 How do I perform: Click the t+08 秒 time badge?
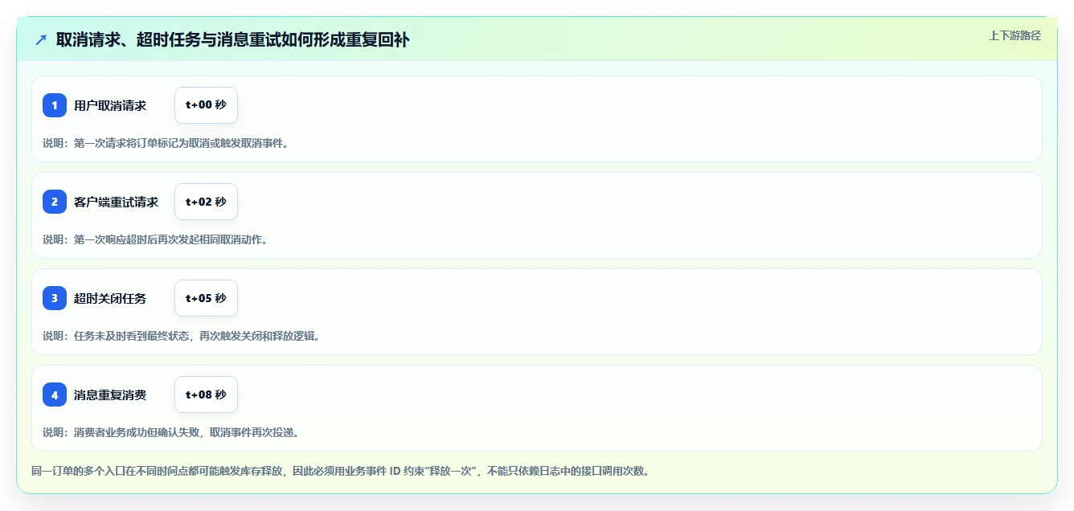click(x=206, y=394)
